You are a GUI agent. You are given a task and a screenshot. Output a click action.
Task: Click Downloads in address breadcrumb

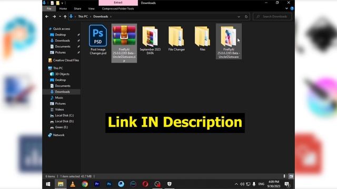[x=101, y=16]
